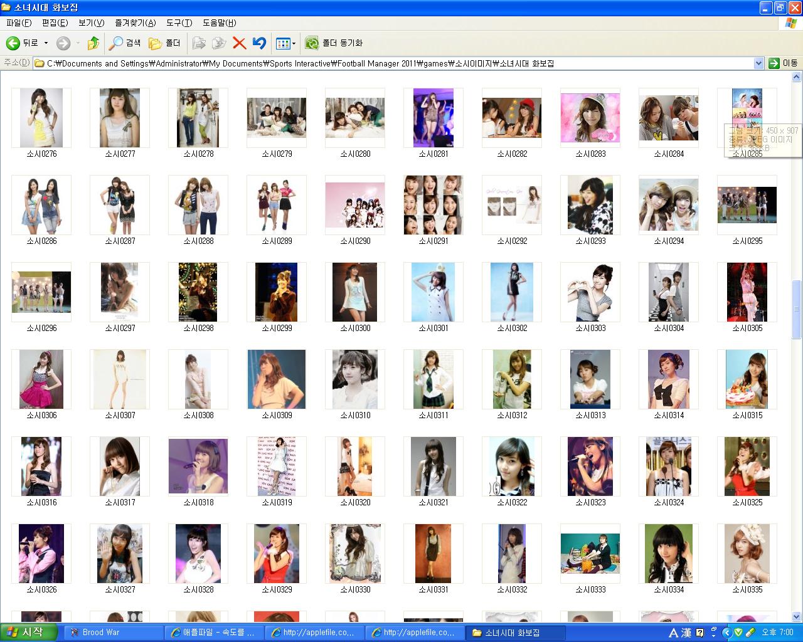
Task: Open the Views dropdown in toolbar
Action: pyautogui.click(x=286, y=43)
